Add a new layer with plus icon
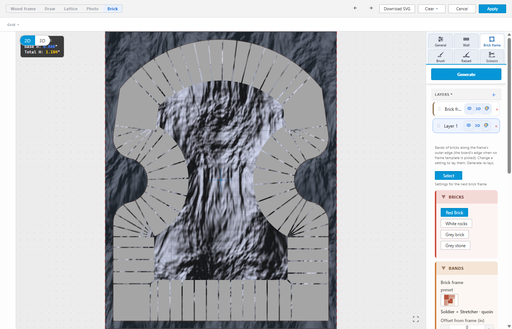512x329 pixels. point(494,95)
